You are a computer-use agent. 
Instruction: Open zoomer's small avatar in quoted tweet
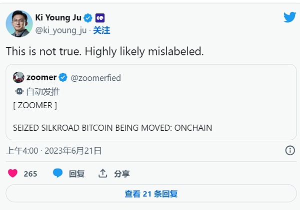point(18,77)
